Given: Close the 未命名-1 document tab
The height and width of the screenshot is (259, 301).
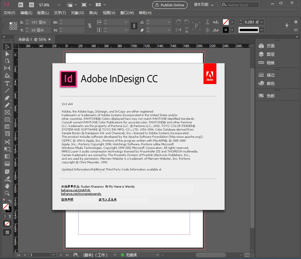Looking at the screenshot, I should [x=50, y=39].
